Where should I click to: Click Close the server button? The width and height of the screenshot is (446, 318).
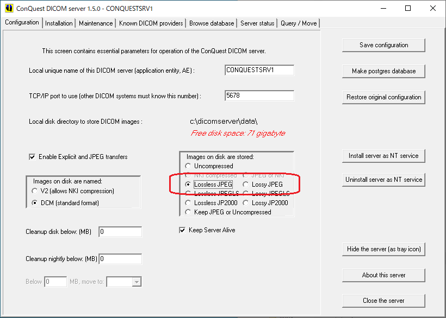(383, 301)
